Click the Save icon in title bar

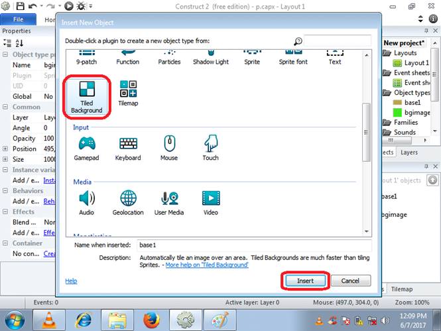coord(21,6)
